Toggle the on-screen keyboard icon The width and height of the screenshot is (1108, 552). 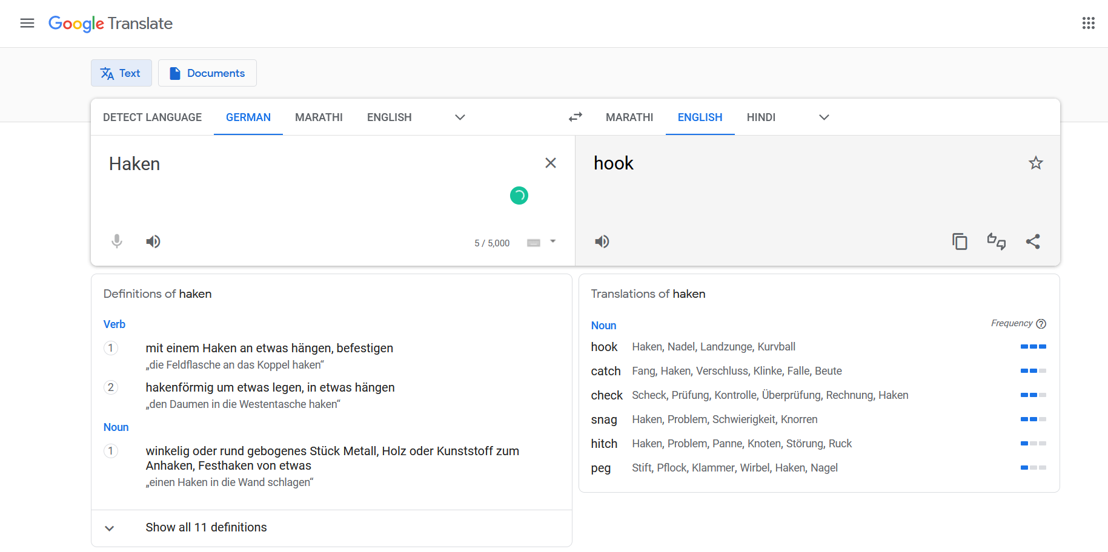(534, 243)
